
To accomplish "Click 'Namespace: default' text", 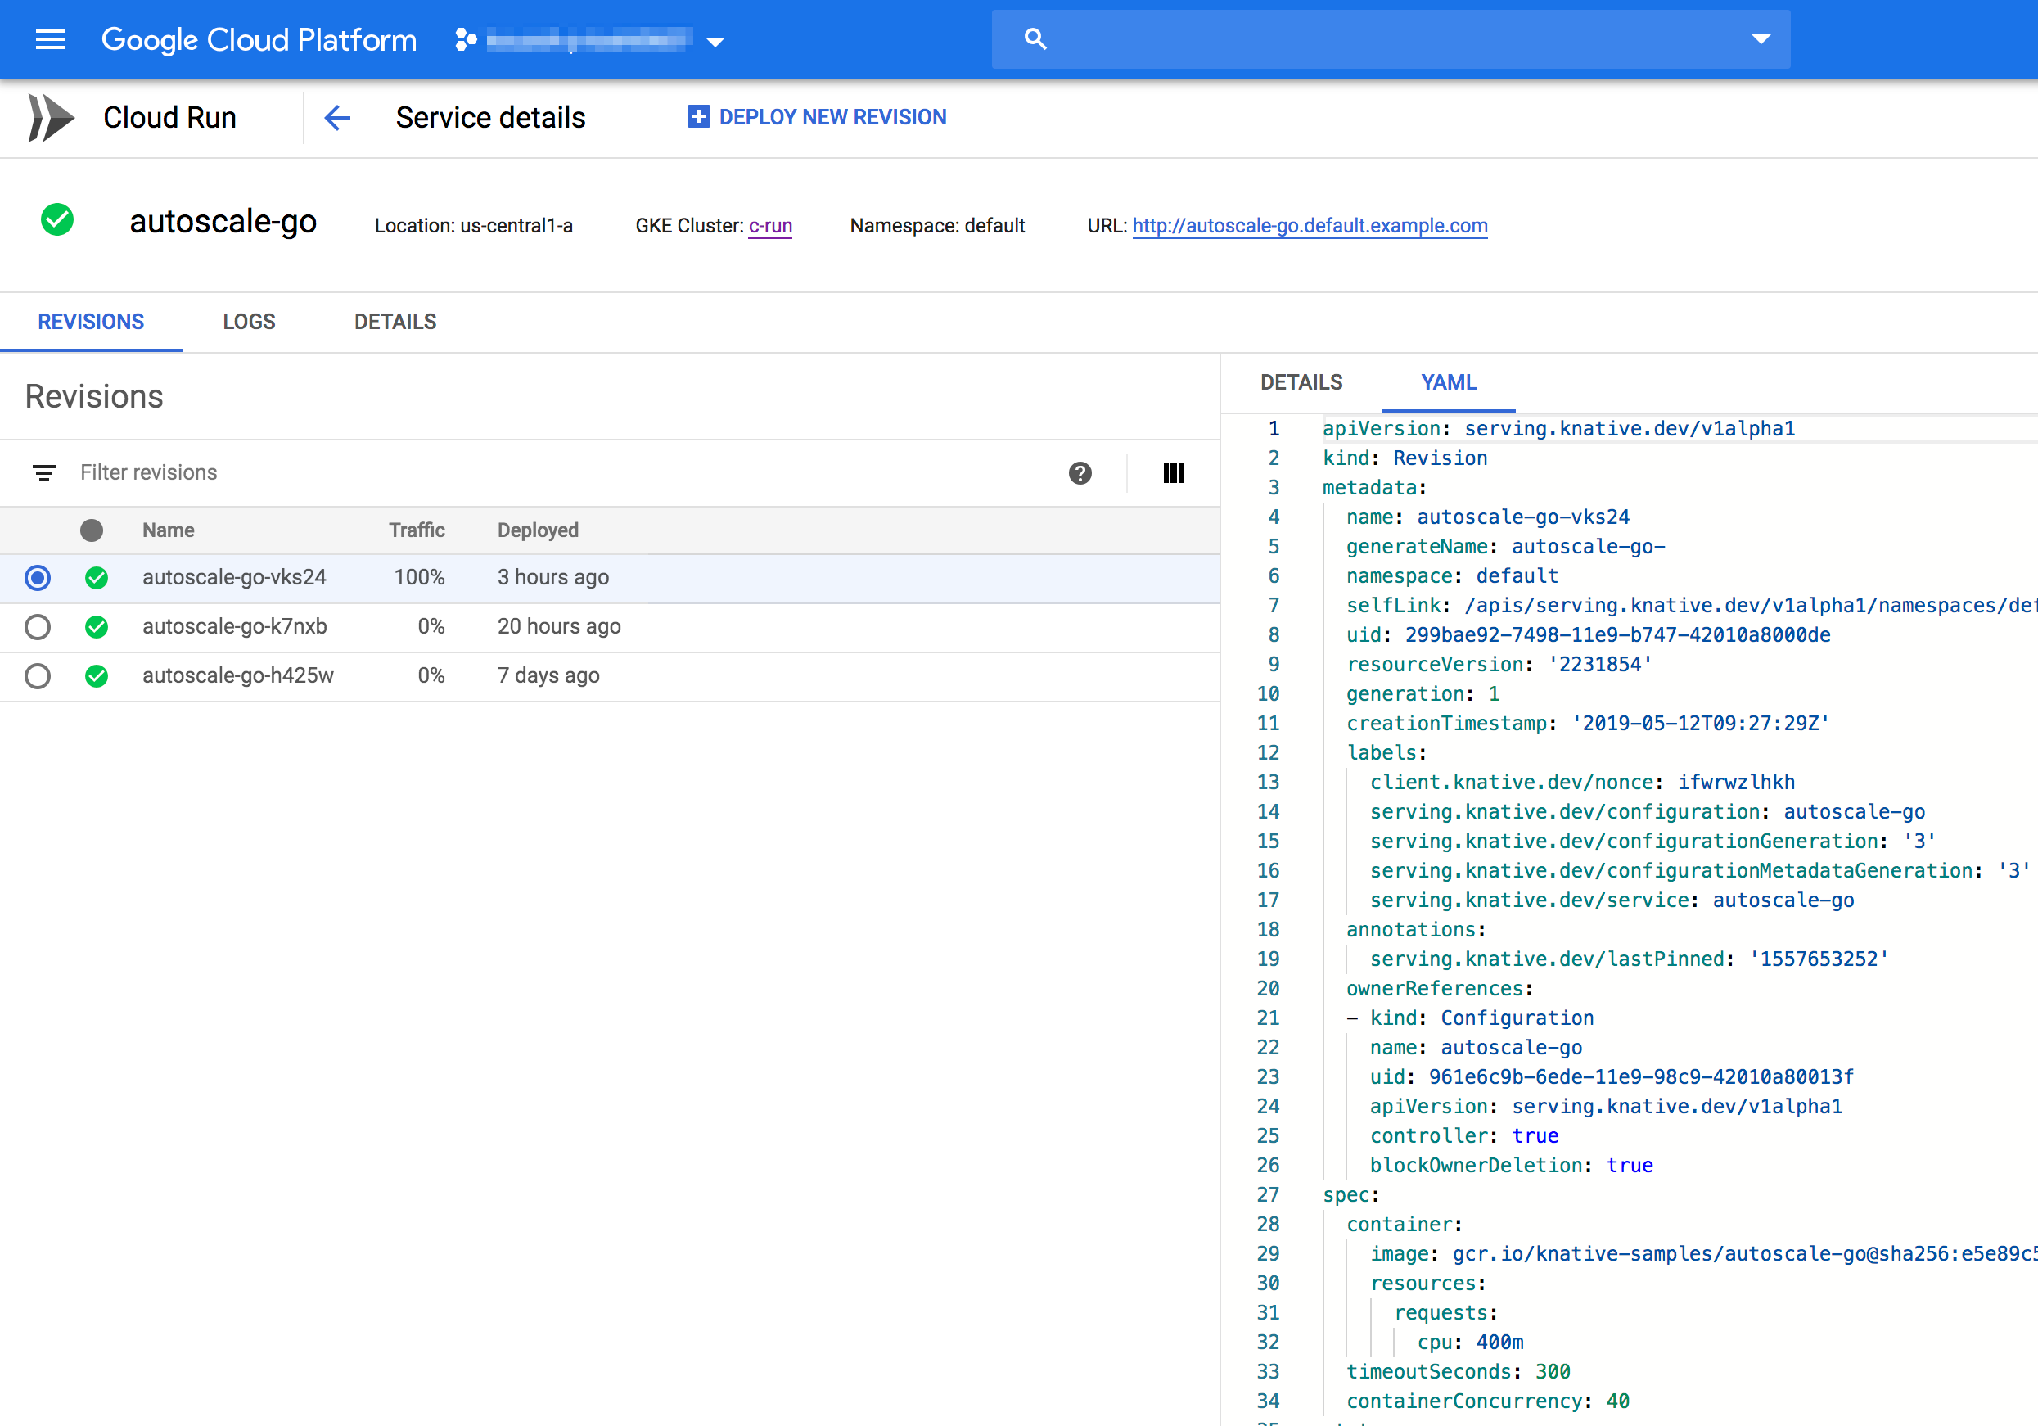I will [937, 226].
